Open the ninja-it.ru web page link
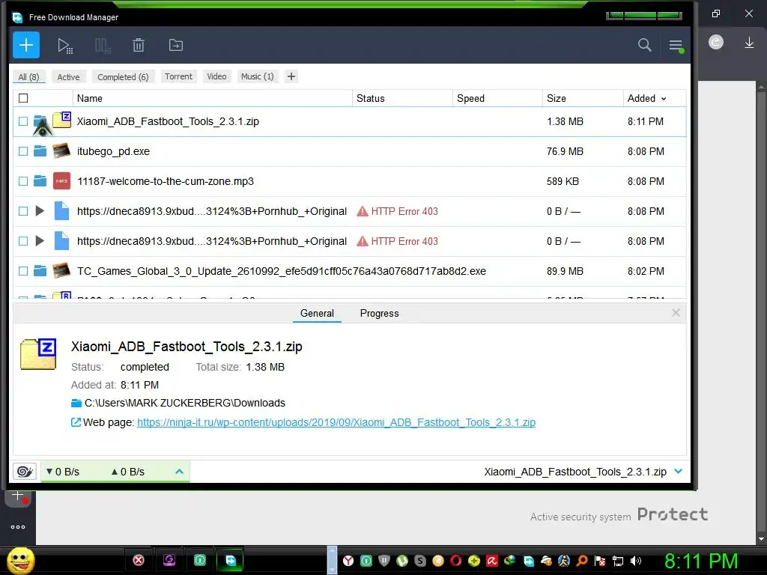 tap(336, 422)
